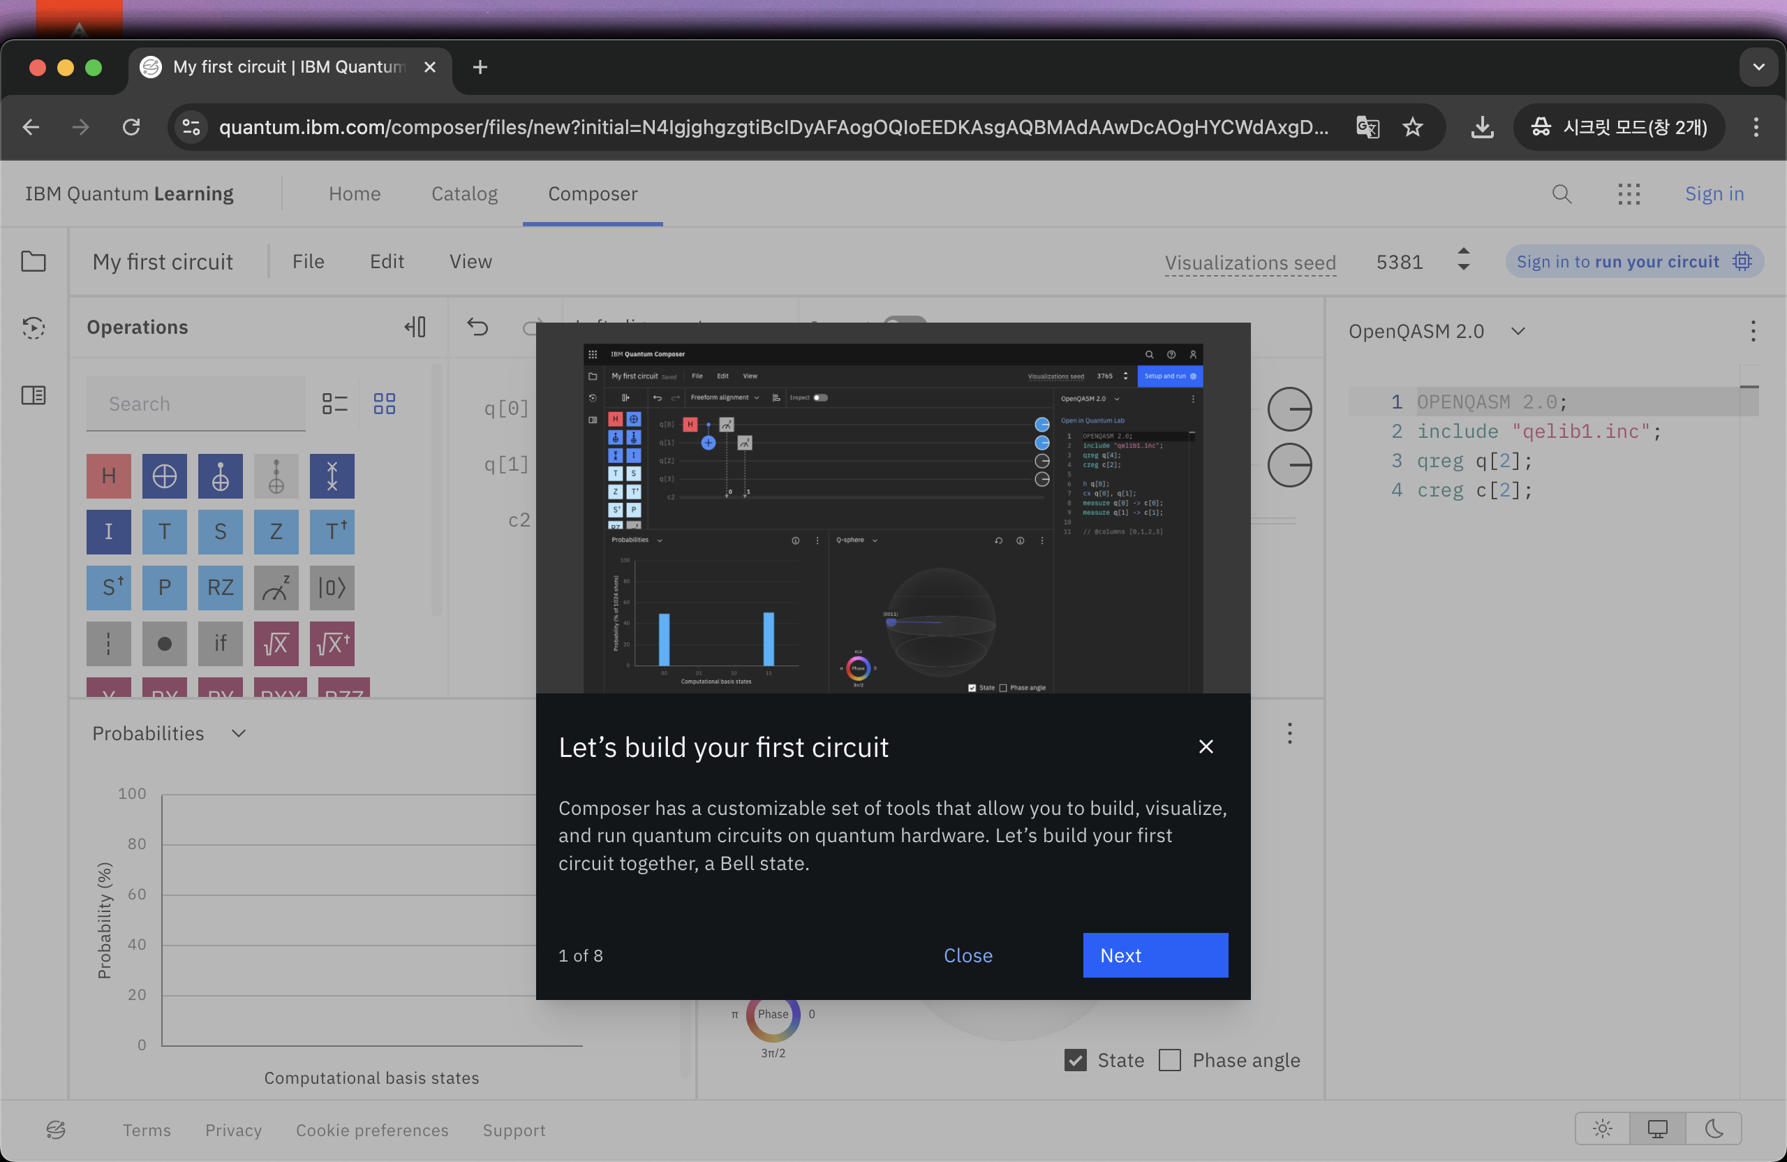Select the Hadamard H gate

click(x=108, y=476)
